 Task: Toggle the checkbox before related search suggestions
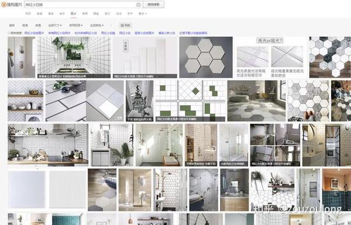click(x=9, y=33)
